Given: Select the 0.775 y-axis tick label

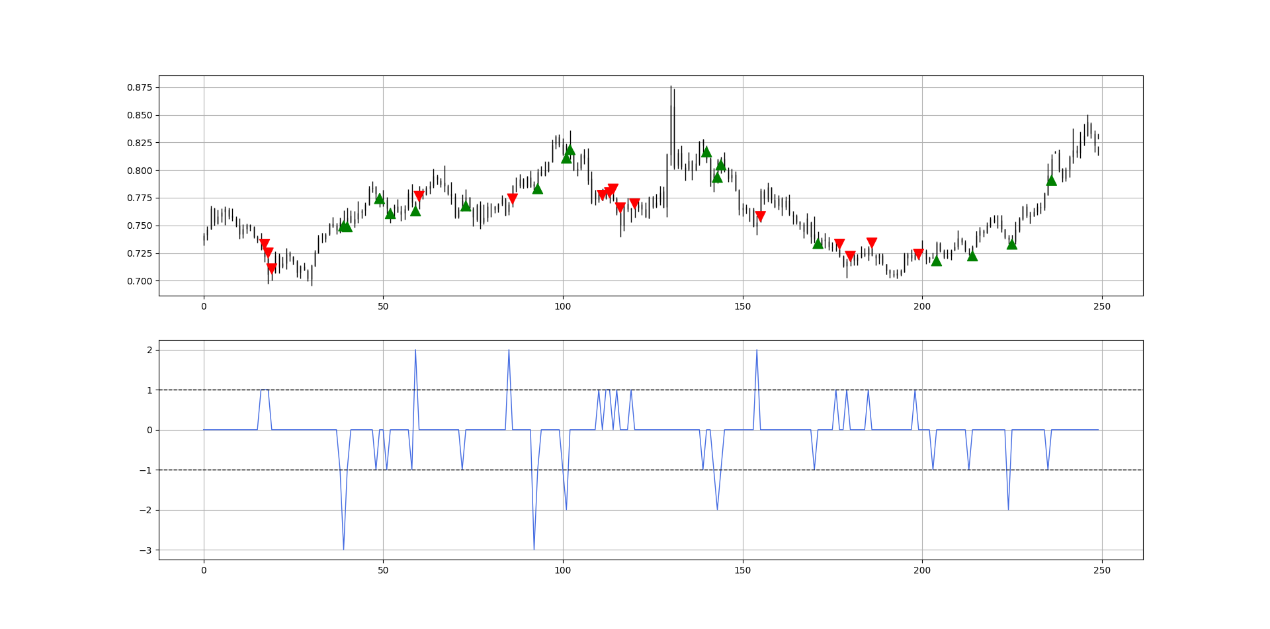Looking at the screenshot, I should pos(140,198).
